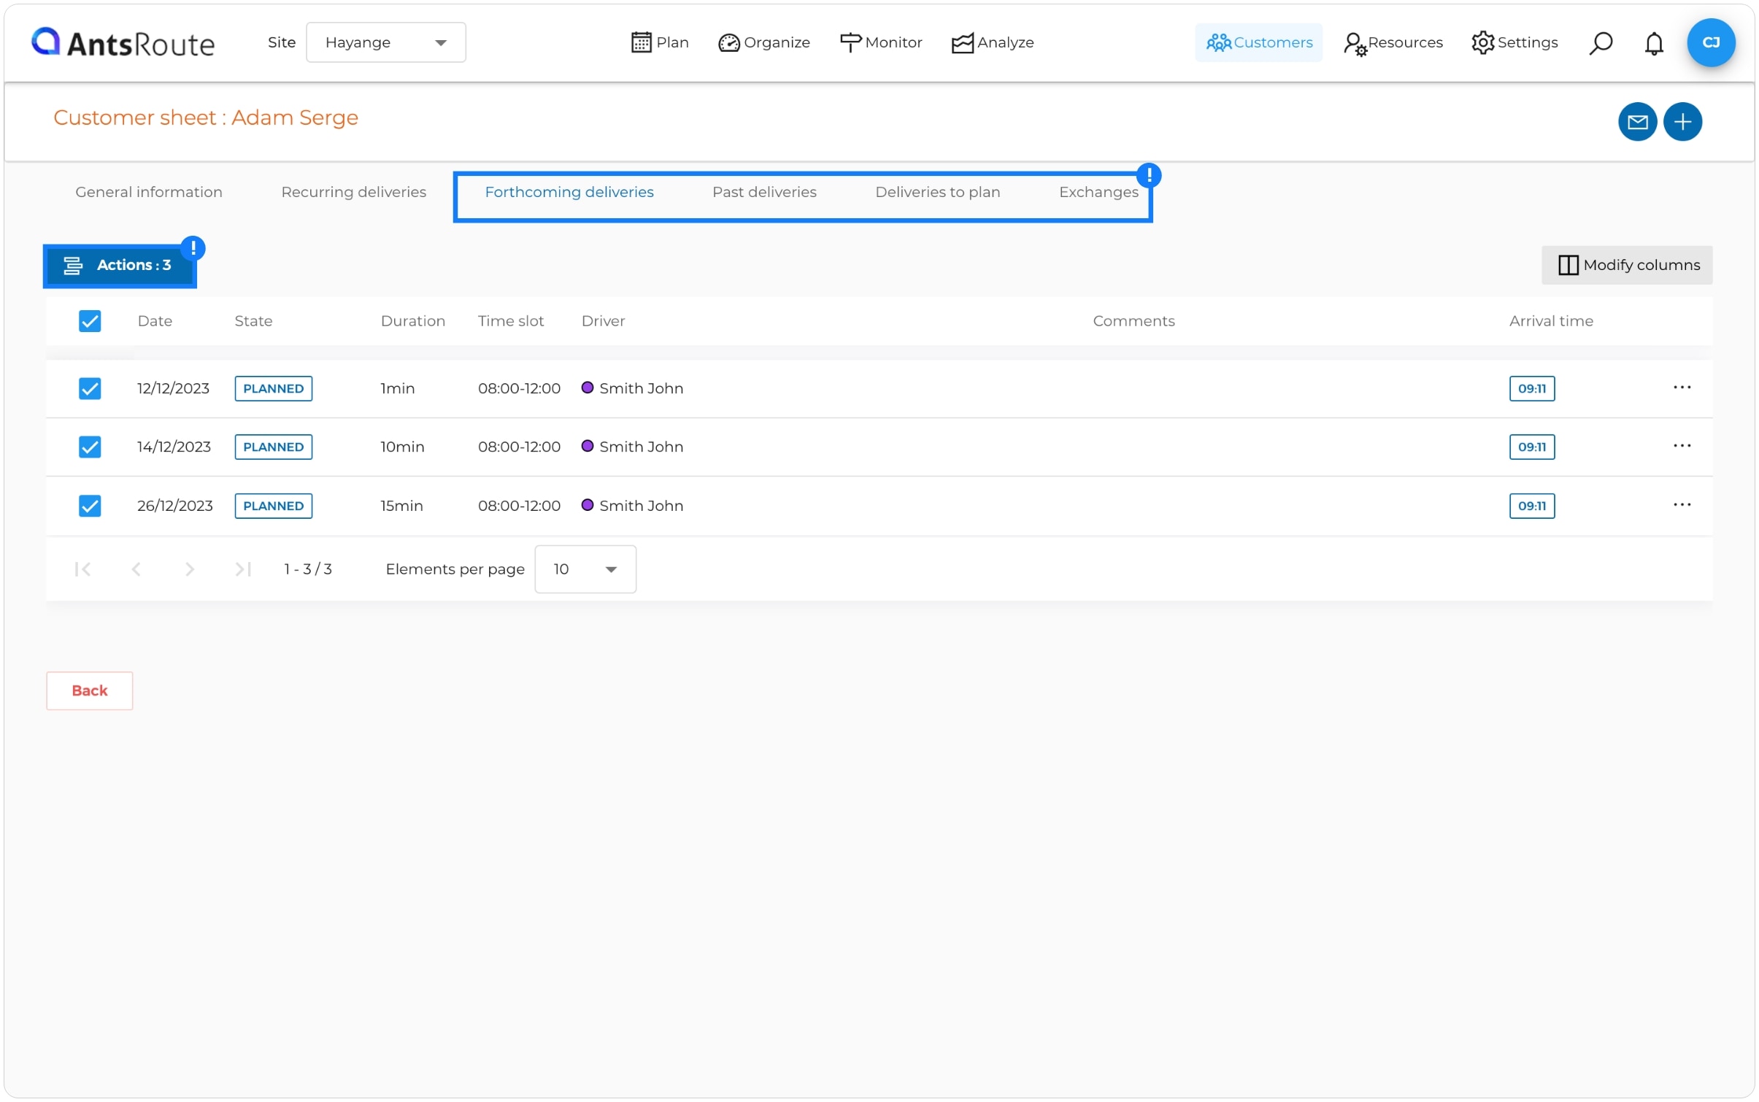
Task: Sort by Duration column header
Action: click(412, 320)
